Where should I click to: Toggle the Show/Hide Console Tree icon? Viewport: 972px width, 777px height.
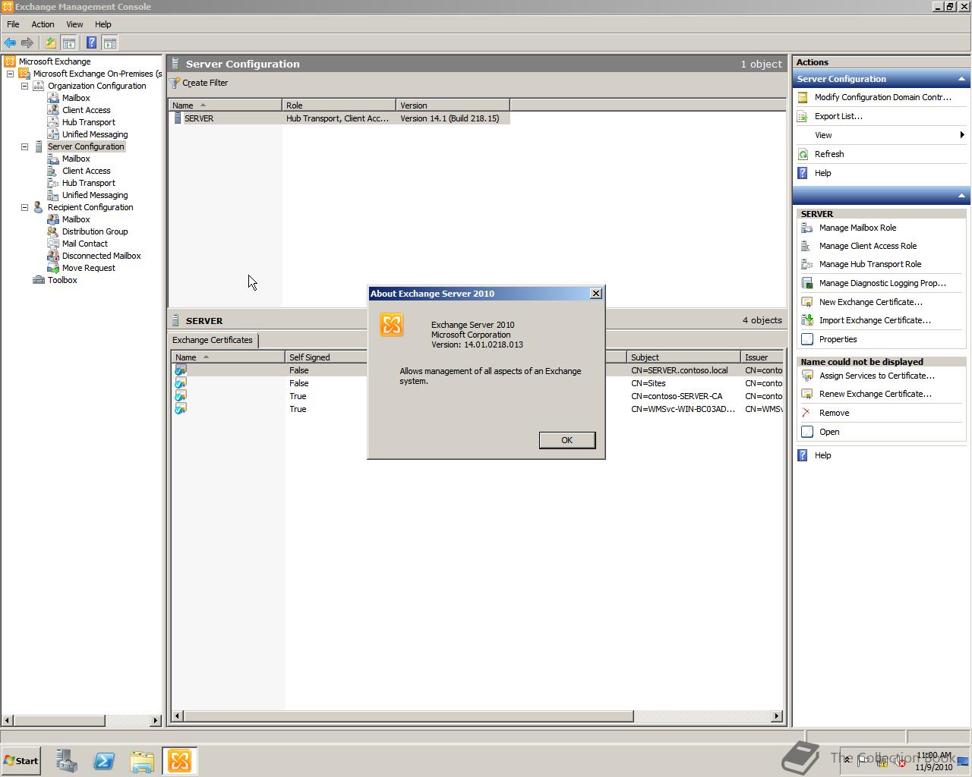point(68,43)
